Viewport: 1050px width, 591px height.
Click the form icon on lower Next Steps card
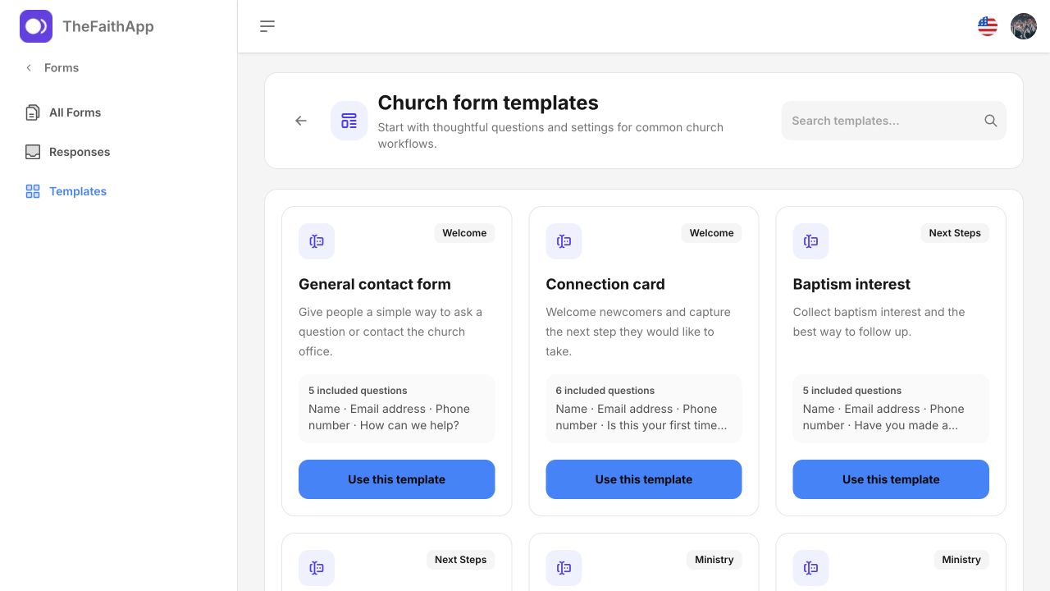tap(317, 568)
